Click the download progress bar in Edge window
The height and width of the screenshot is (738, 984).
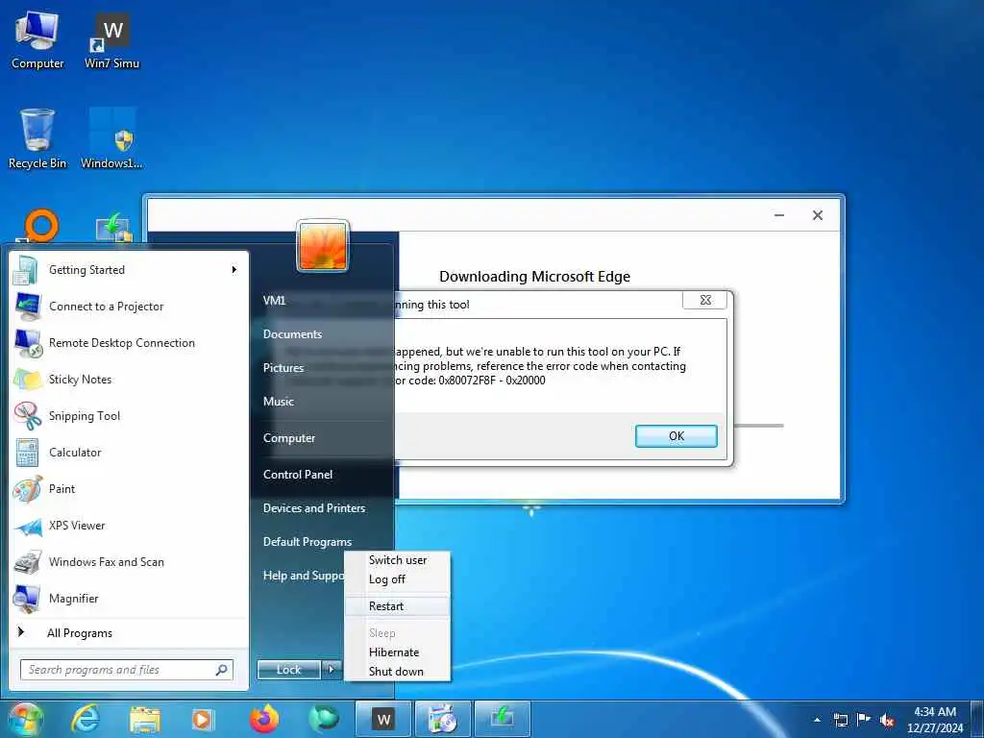pyautogui.click(x=758, y=426)
